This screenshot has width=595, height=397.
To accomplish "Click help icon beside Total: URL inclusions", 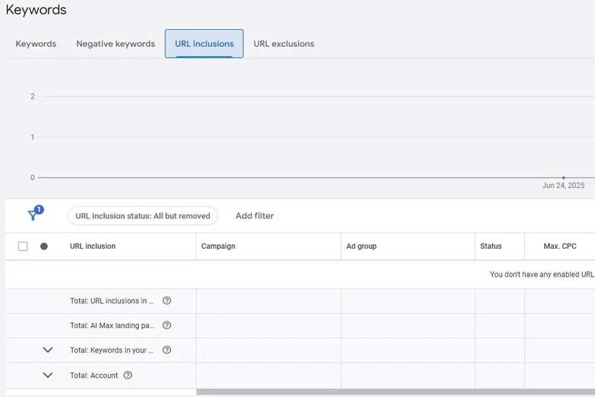I will click(167, 300).
